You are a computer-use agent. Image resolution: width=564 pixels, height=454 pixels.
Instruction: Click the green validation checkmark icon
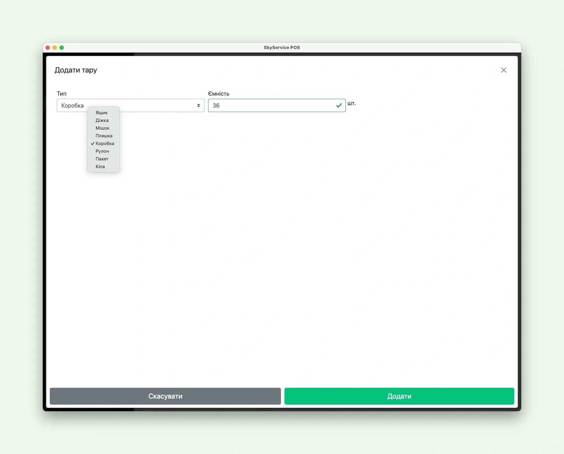tap(339, 105)
